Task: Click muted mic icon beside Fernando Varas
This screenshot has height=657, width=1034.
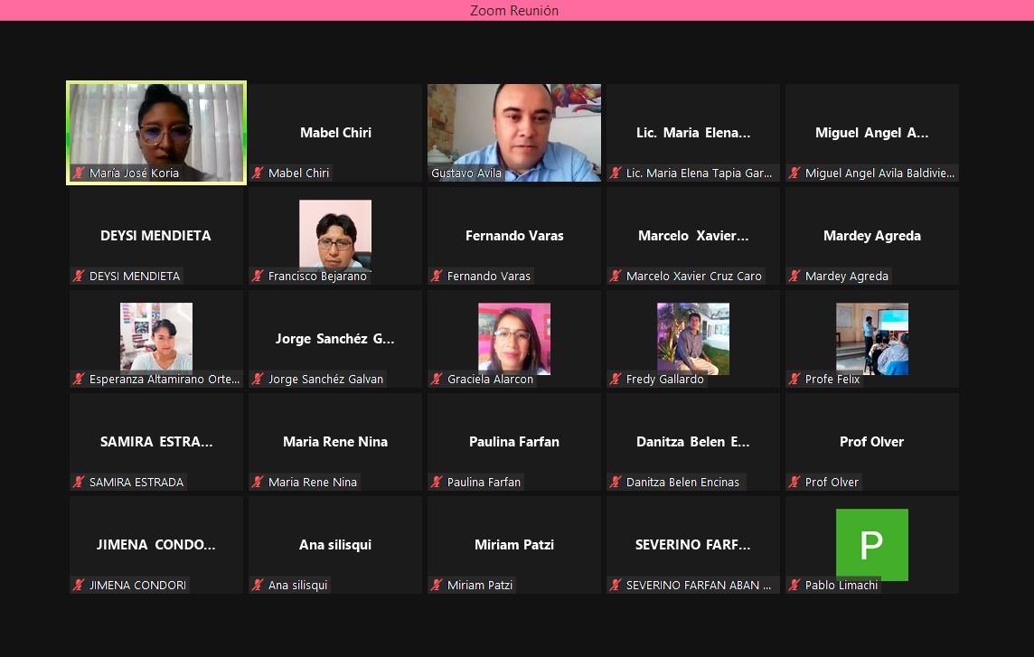Action: (x=437, y=277)
